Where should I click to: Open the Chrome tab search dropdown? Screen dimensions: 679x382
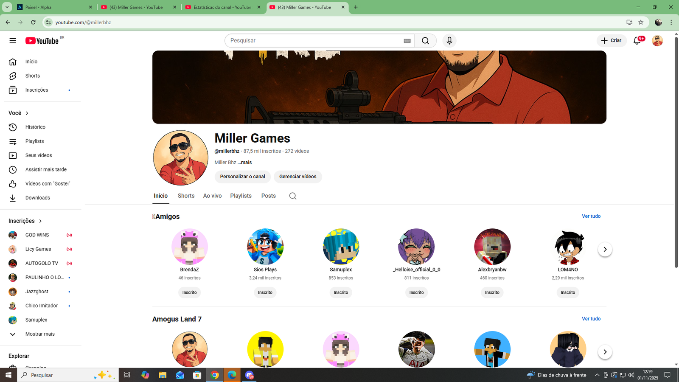7,7
